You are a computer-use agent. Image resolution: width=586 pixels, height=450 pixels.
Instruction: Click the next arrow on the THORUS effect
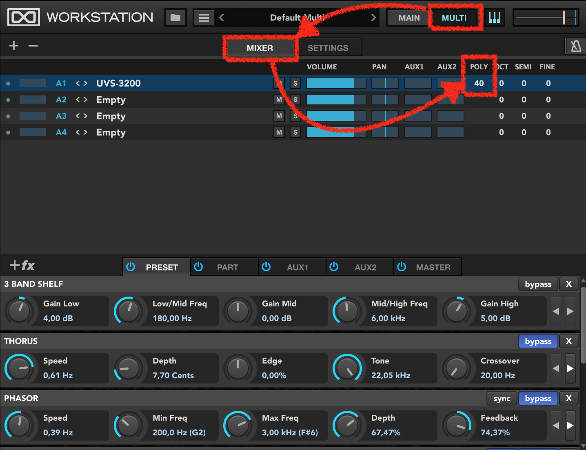[x=570, y=368]
